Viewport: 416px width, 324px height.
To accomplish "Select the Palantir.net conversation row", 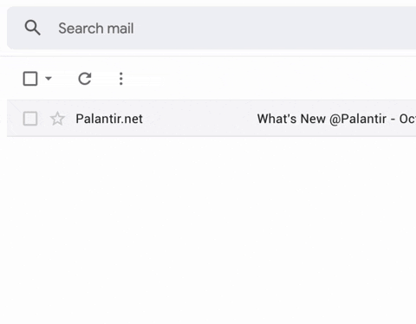I will pos(211,118).
